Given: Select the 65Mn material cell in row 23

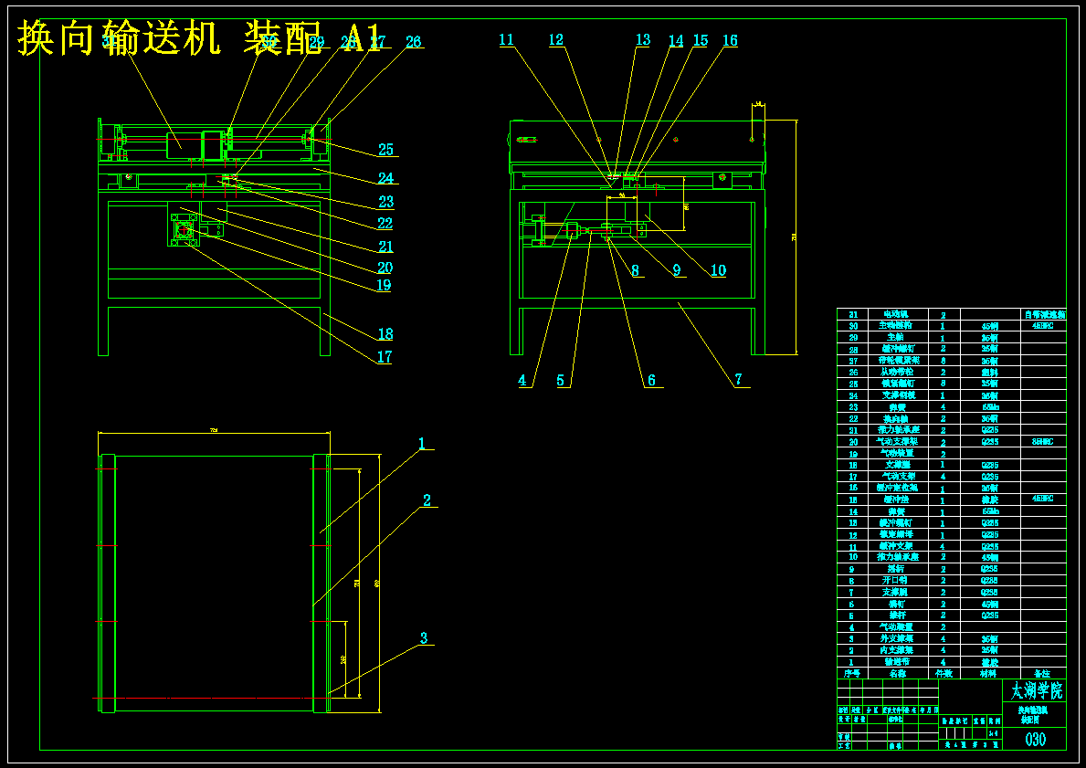Looking at the screenshot, I should (990, 407).
